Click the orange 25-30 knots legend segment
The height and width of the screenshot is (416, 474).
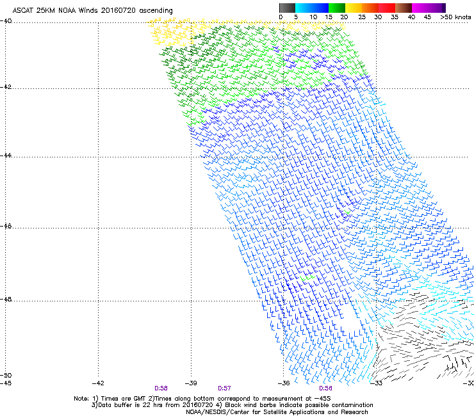tap(370, 8)
